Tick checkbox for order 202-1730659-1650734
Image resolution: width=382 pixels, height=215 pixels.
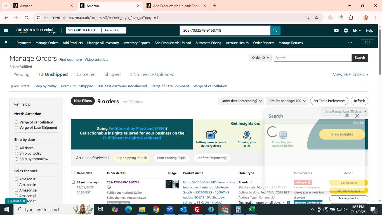(73, 182)
